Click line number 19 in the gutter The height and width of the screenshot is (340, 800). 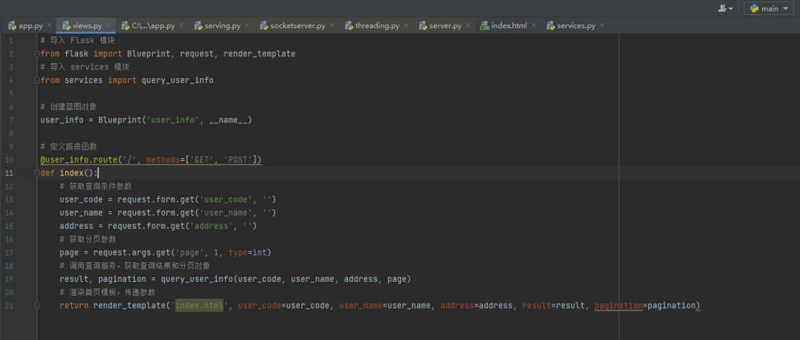point(9,279)
